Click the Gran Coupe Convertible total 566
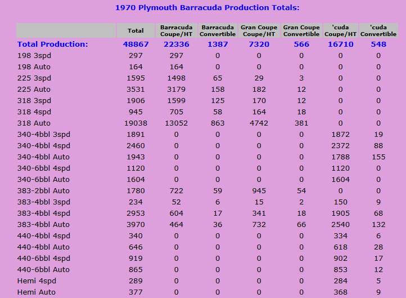The height and width of the screenshot is (298, 406). click(301, 44)
